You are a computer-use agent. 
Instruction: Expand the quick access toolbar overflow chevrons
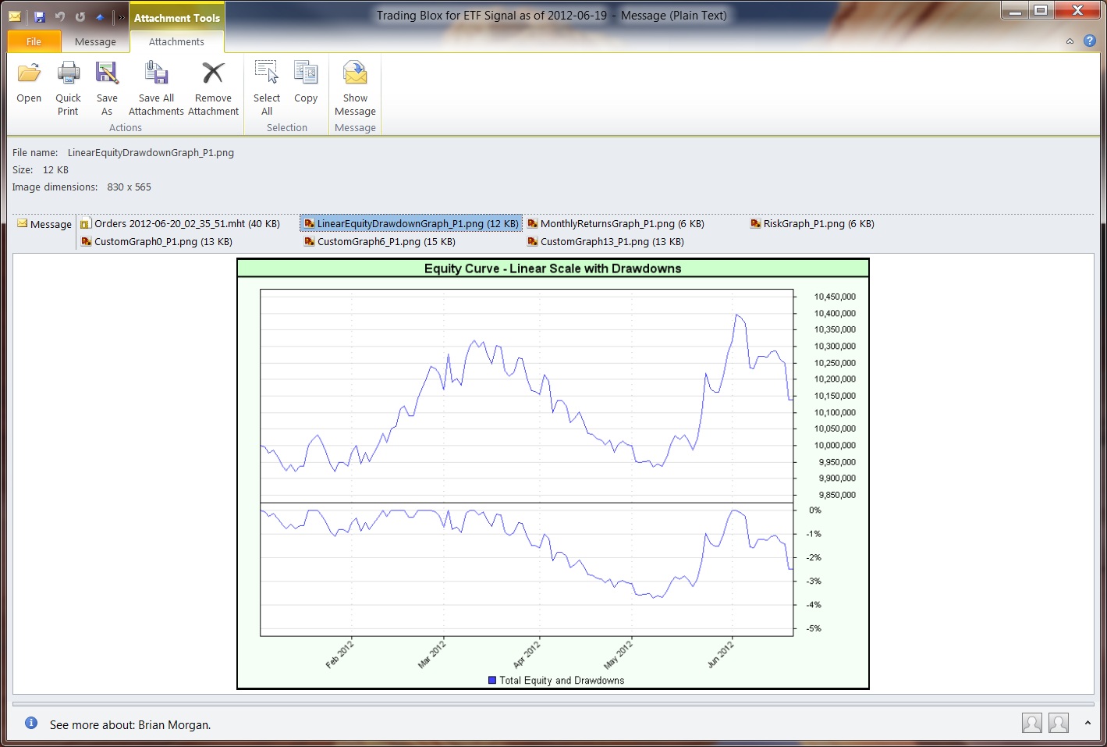[121, 17]
